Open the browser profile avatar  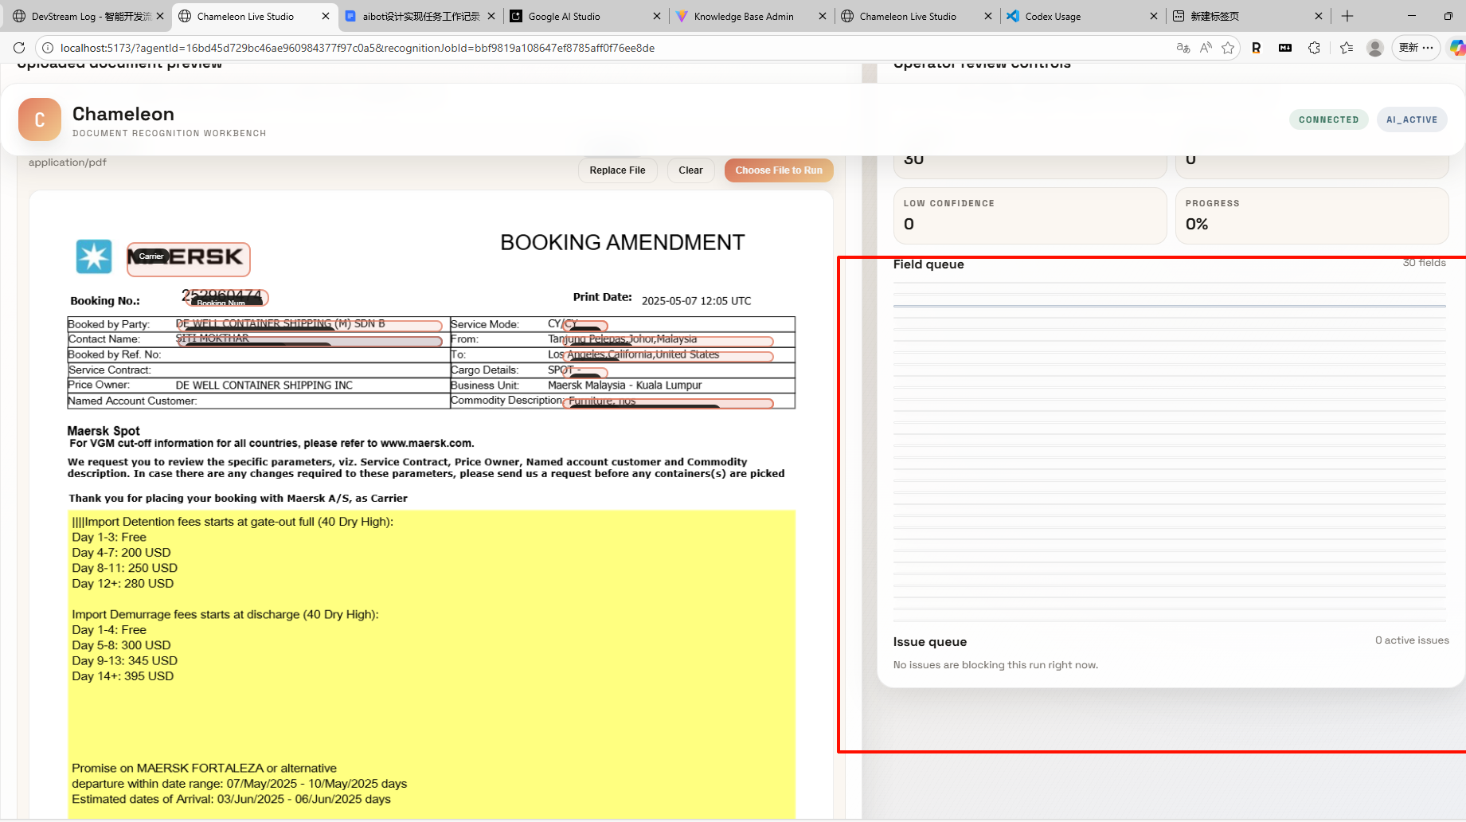pos(1374,48)
